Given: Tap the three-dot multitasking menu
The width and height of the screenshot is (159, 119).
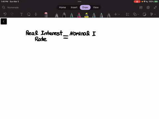Looking at the screenshot, I should pos(79,2).
